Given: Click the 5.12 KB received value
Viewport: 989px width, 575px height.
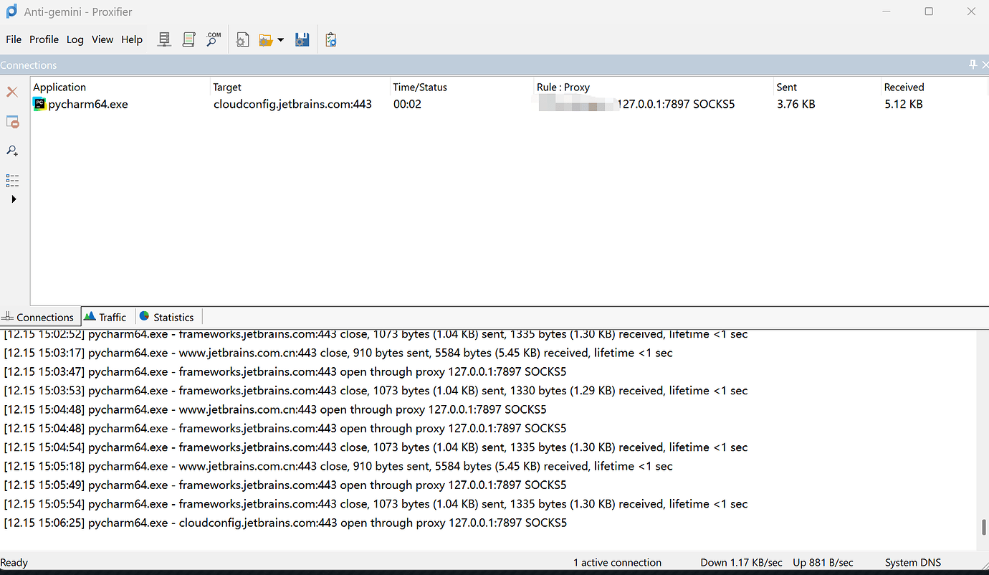Looking at the screenshot, I should [904, 105].
